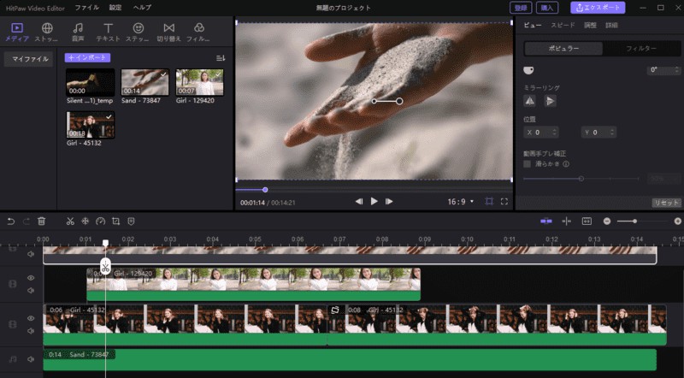684x378 pixels.
Task: Enable the 滑らかさ stabilization checkbox
Action: [x=528, y=163]
